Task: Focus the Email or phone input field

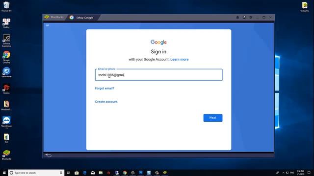Action: (158, 75)
